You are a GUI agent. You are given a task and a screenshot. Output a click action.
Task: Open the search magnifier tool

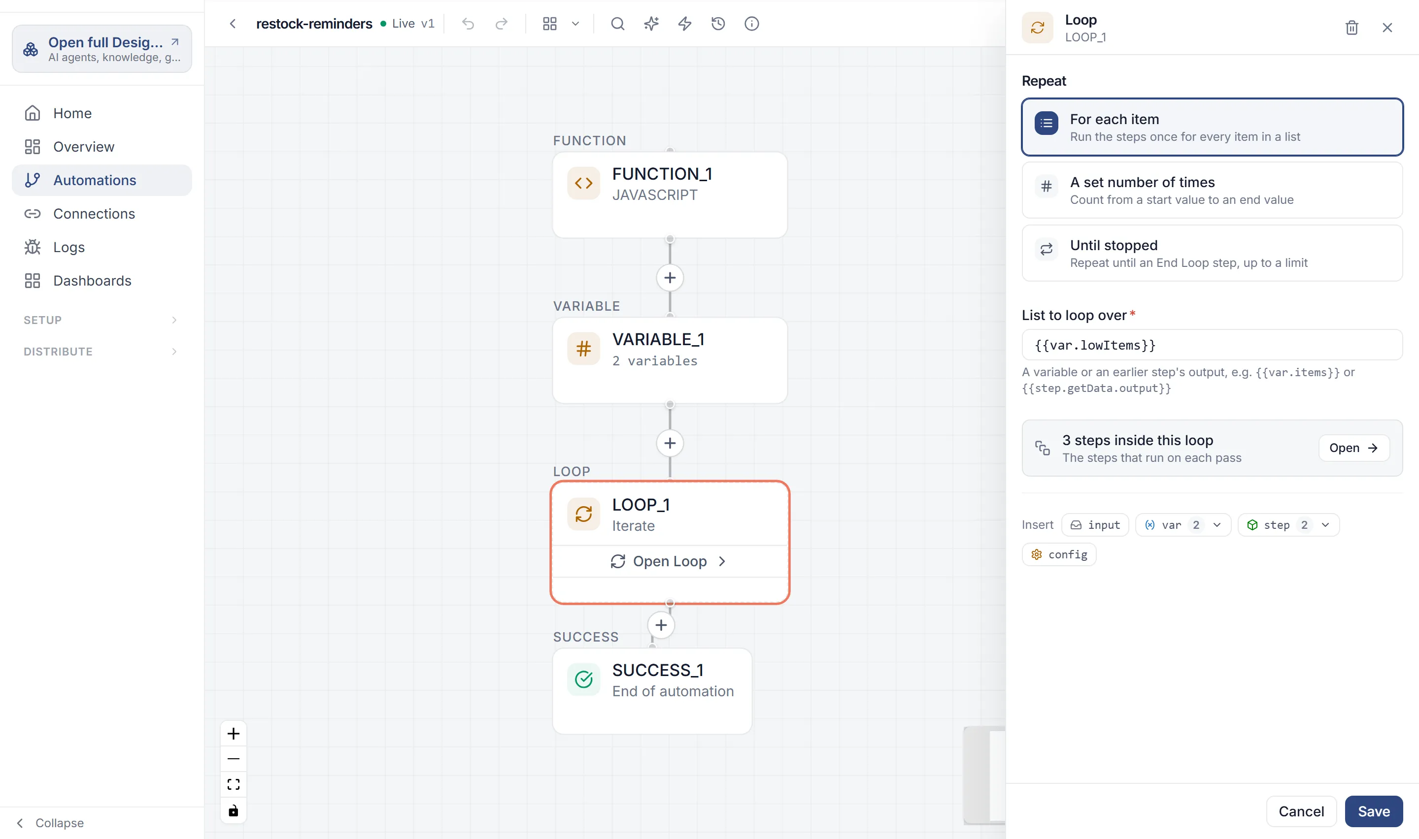point(617,24)
